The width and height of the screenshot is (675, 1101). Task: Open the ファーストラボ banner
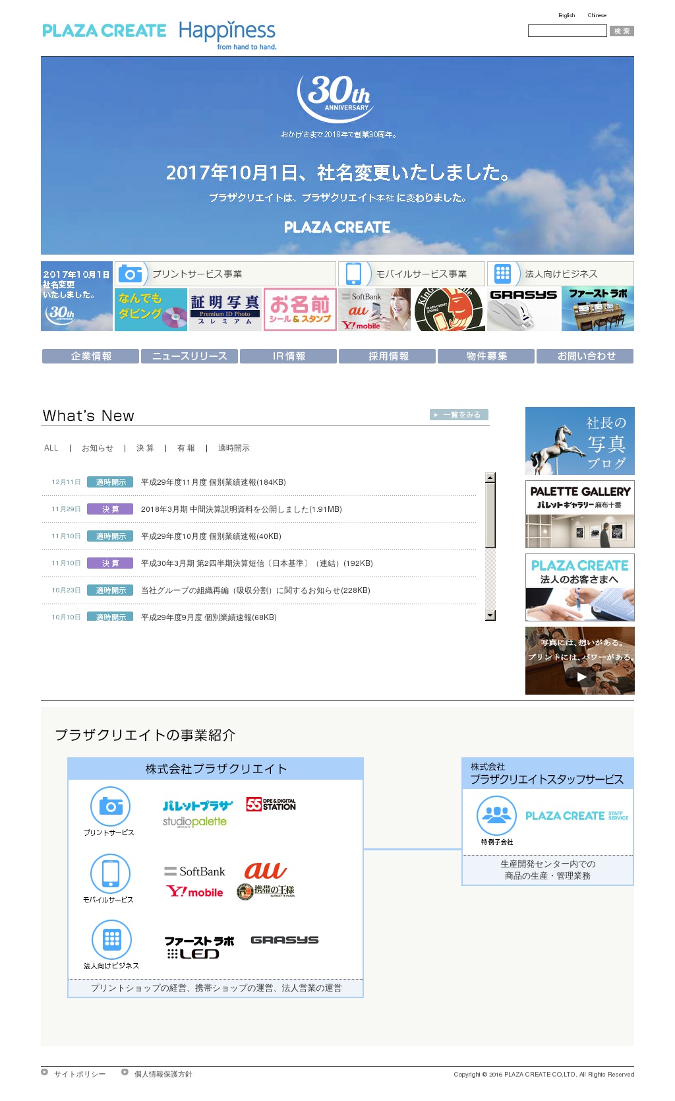click(x=598, y=309)
